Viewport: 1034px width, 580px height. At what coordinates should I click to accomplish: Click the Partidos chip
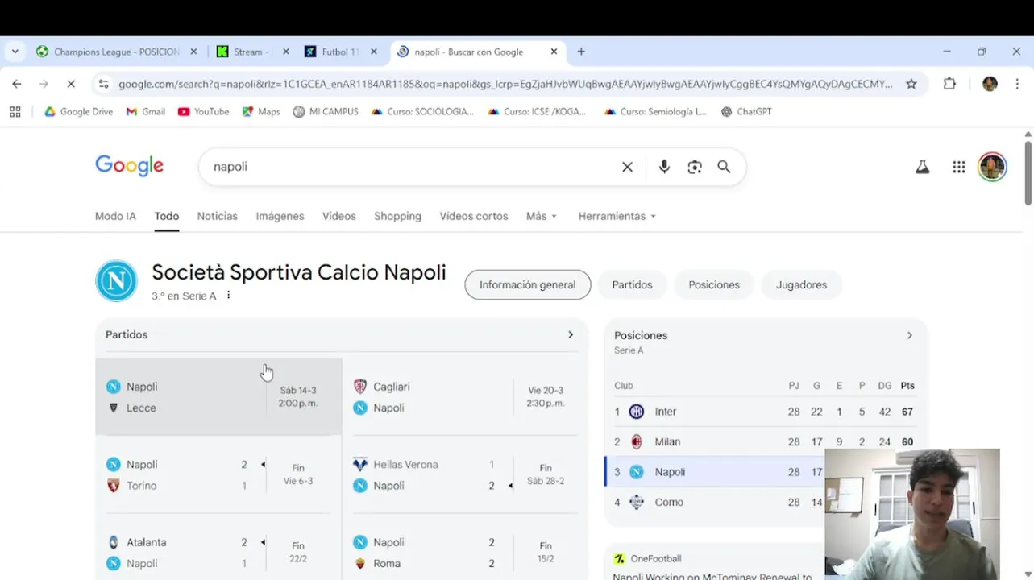point(632,284)
